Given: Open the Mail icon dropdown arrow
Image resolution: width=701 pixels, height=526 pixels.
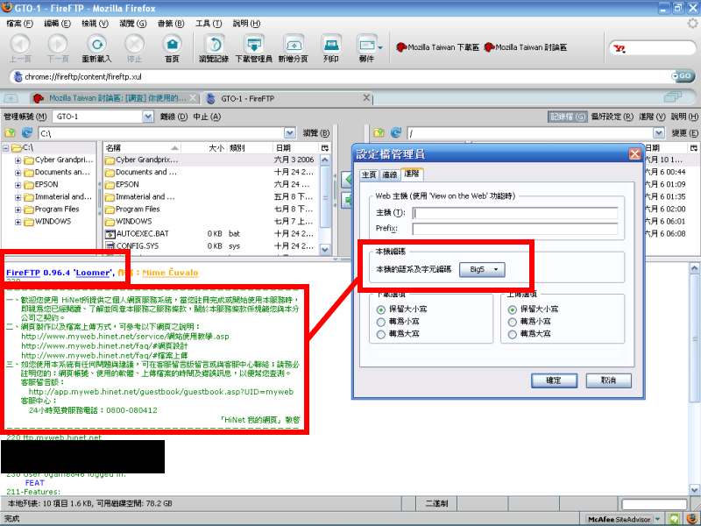Looking at the screenshot, I should point(380,47).
